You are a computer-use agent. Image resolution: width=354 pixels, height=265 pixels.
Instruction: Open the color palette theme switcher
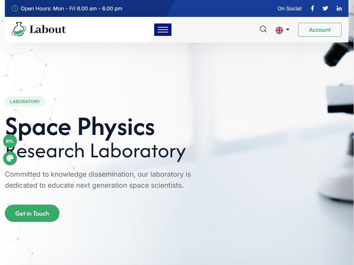point(10,158)
